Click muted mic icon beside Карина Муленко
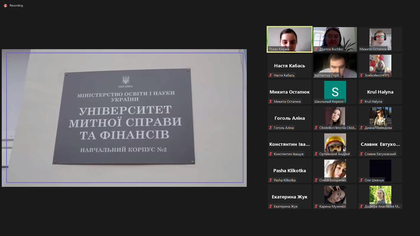 [316, 206]
